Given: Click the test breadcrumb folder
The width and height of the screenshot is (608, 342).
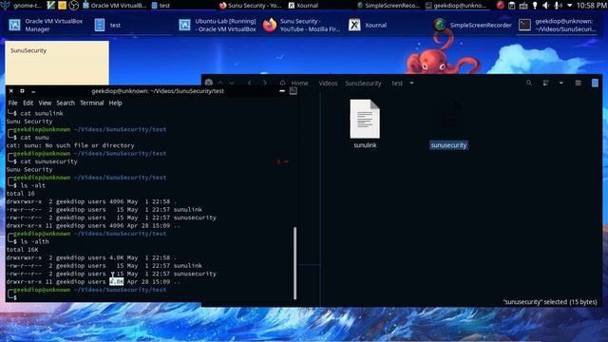Looking at the screenshot, I should (397, 83).
